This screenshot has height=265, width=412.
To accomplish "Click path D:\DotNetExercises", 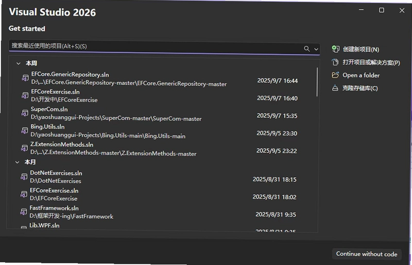I will point(56,181).
